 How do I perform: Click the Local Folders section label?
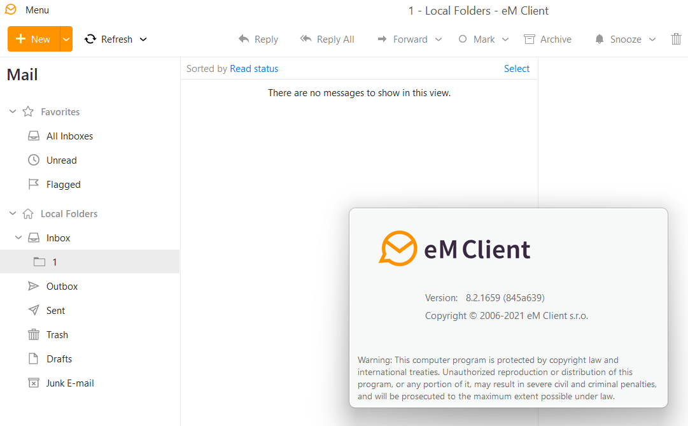tap(69, 214)
